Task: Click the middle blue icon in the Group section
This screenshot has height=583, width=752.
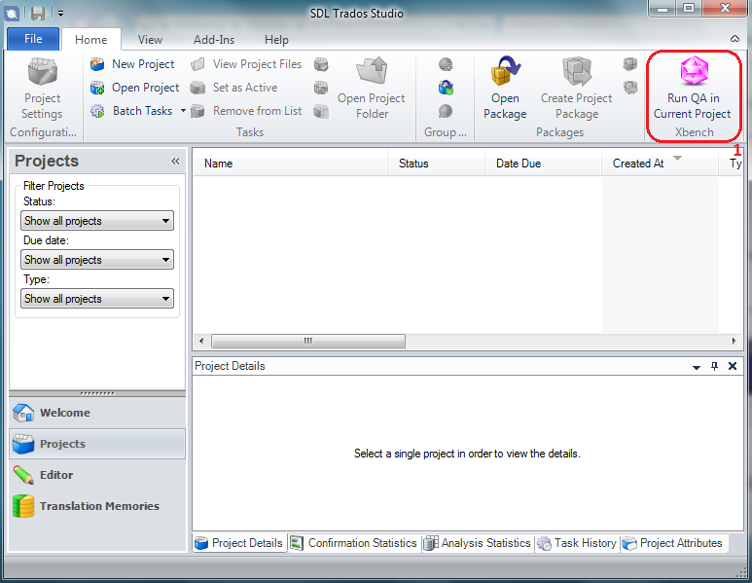Action: [x=446, y=88]
